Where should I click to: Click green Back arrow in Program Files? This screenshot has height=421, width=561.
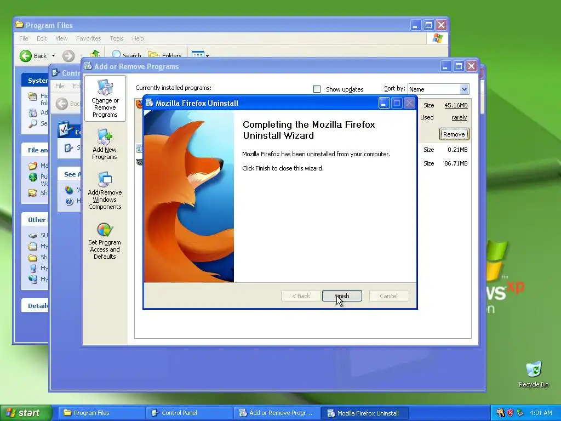click(x=26, y=56)
